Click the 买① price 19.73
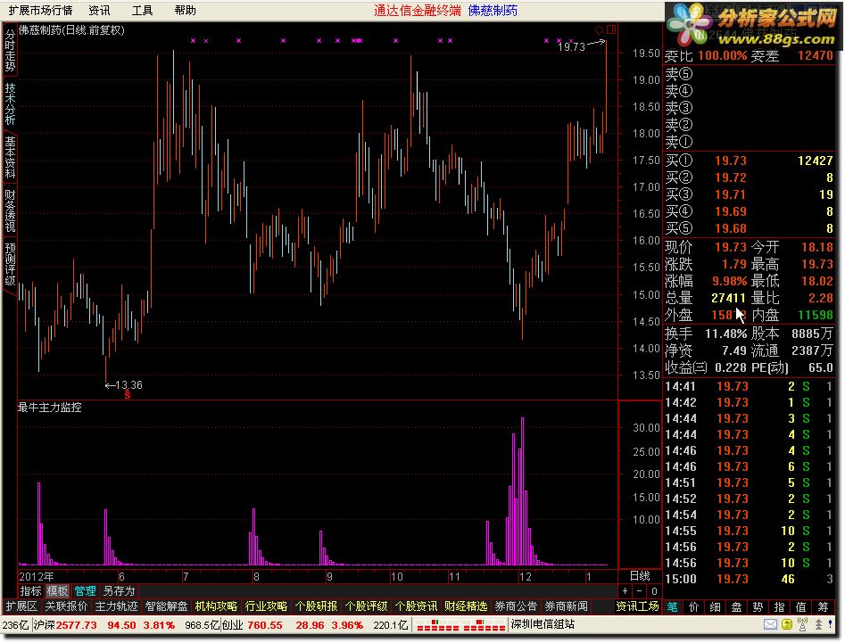 731,161
